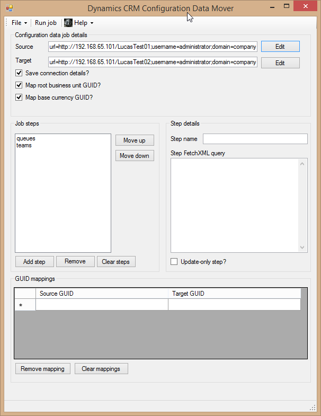This screenshot has height=416, width=321.
Task: Click into the Source connection string field
Action: tap(153, 47)
